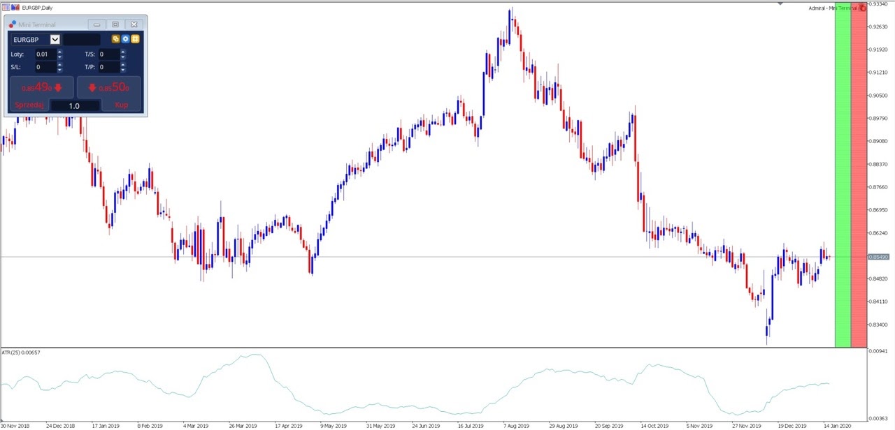This screenshot has height=430, width=895.
Task: Click the buy price tile 0.85500
Action: (x=108, y=88)
